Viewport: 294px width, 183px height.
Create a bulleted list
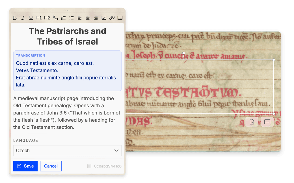71,18
